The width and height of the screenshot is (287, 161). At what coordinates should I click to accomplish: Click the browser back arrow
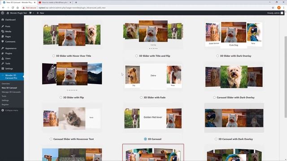click(x=3, y=8)
